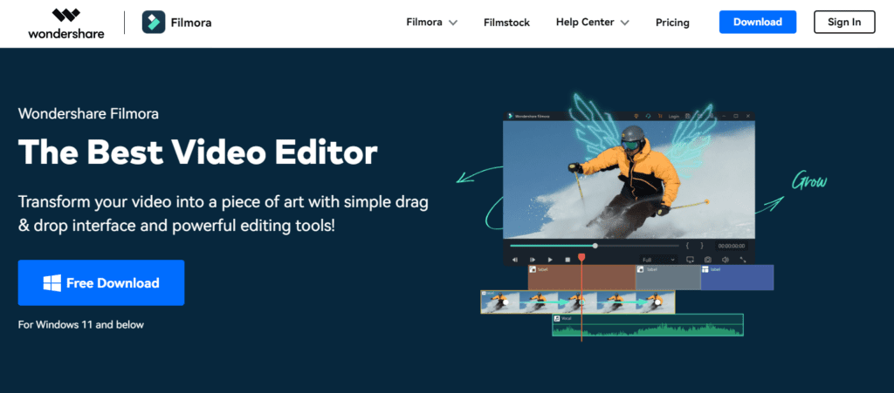Click the Sign In button

pyautogui.click(x=844, y=22)
